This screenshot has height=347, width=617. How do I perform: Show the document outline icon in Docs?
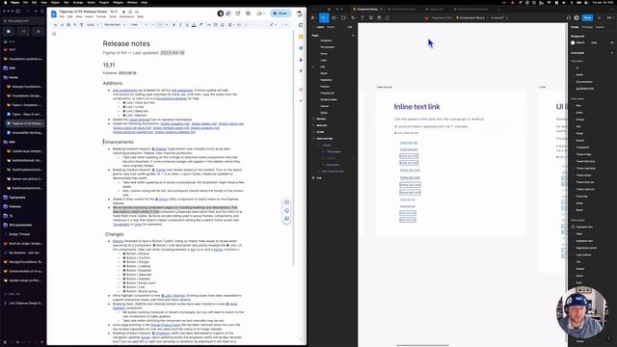[x=54, y=34]
